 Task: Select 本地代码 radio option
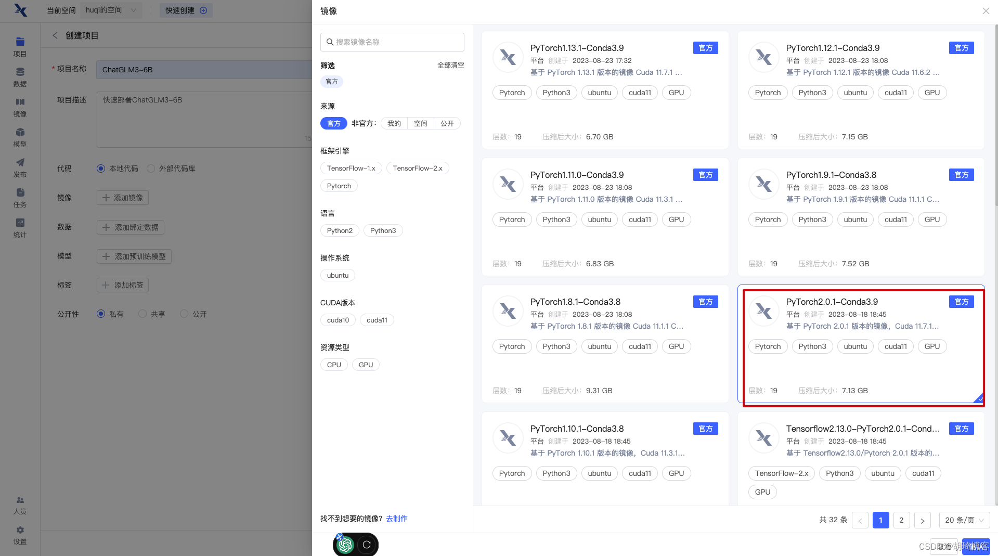click(x=101, y=169)
